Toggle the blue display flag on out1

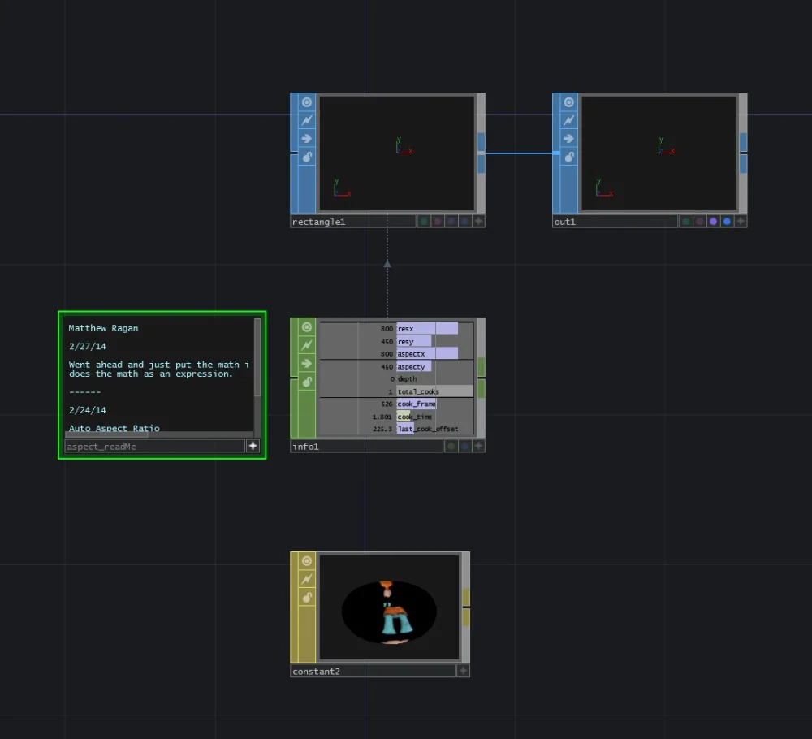click(x=727, y=221)
